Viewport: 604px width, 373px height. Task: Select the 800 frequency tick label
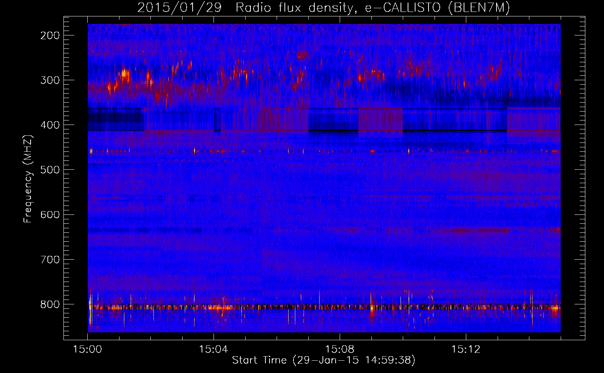50,304
